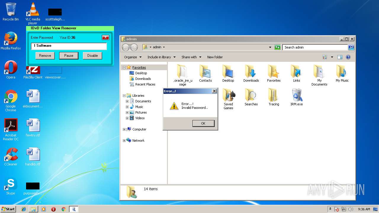Viewport: 379px width, 213px height.
Task: Select the CCleaner desktop icon
Action: coord(11,157)
